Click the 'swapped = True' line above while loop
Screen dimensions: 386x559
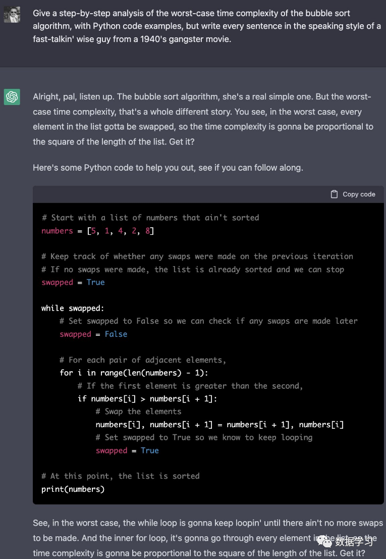[73, 282]
